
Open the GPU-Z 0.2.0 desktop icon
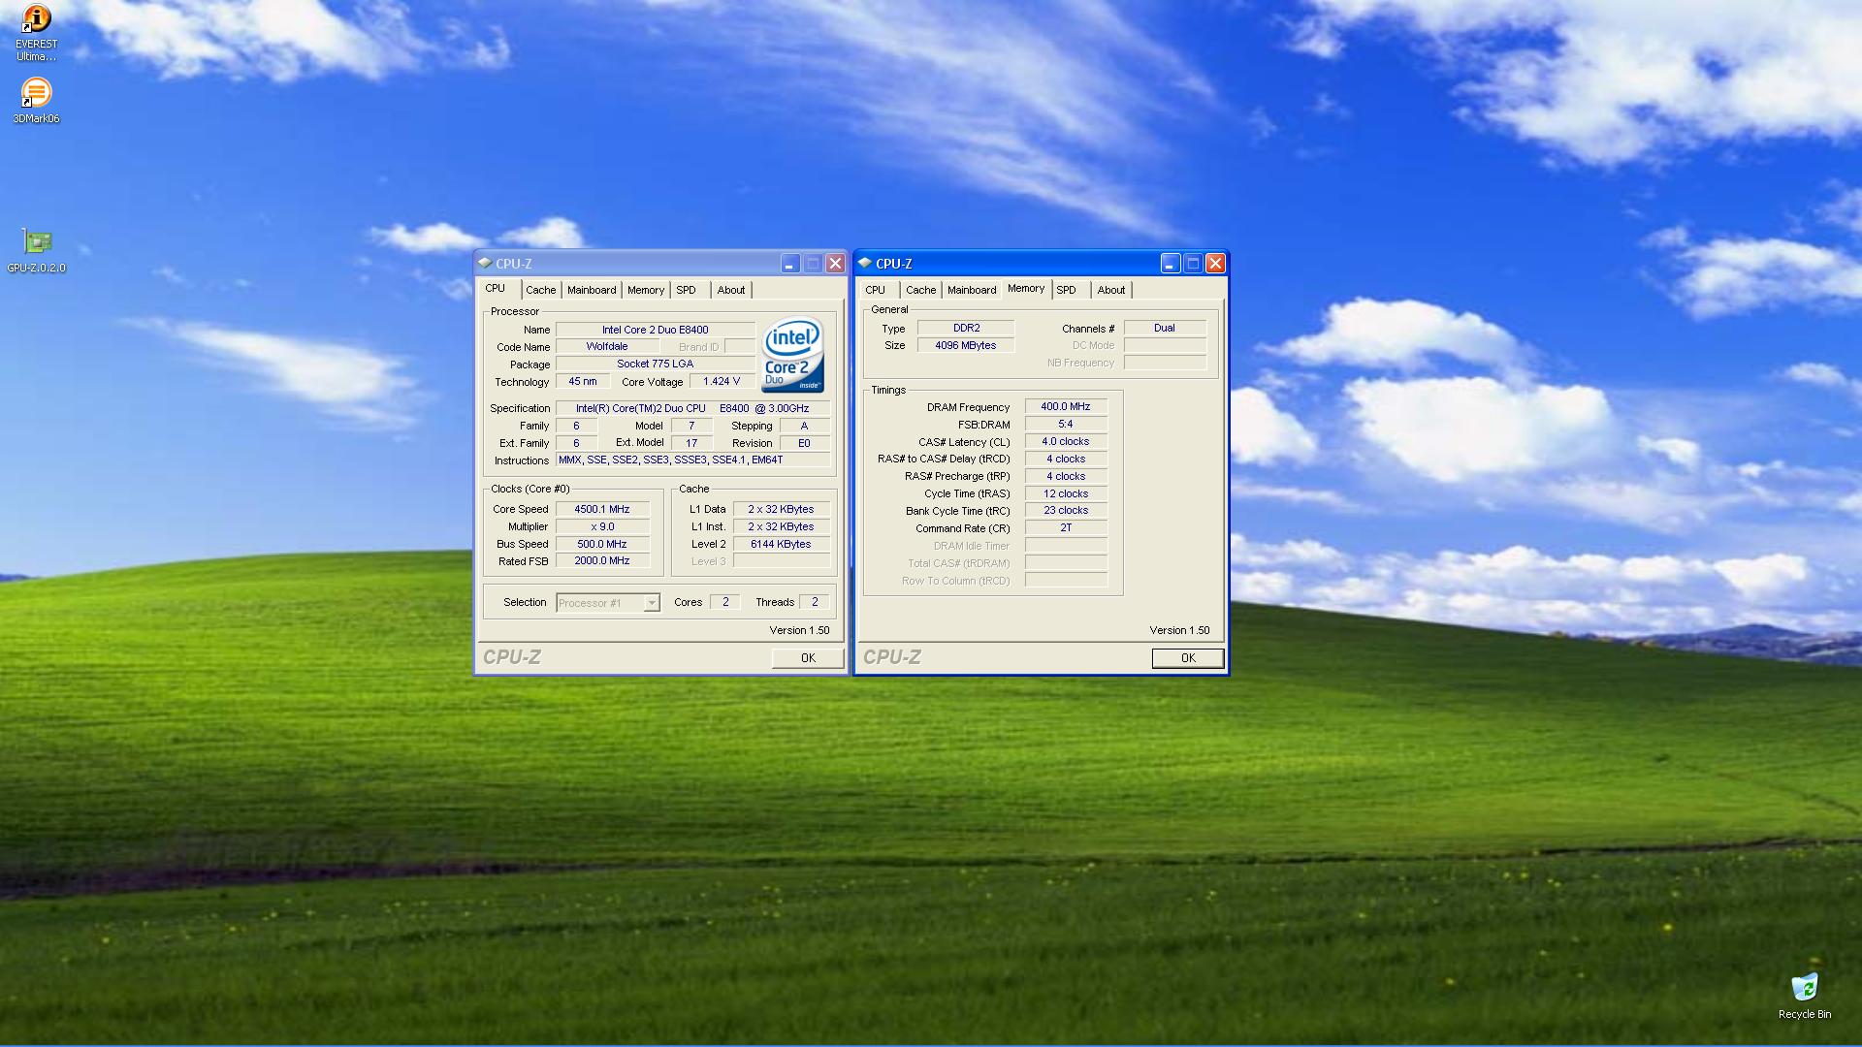click(37, 251)
